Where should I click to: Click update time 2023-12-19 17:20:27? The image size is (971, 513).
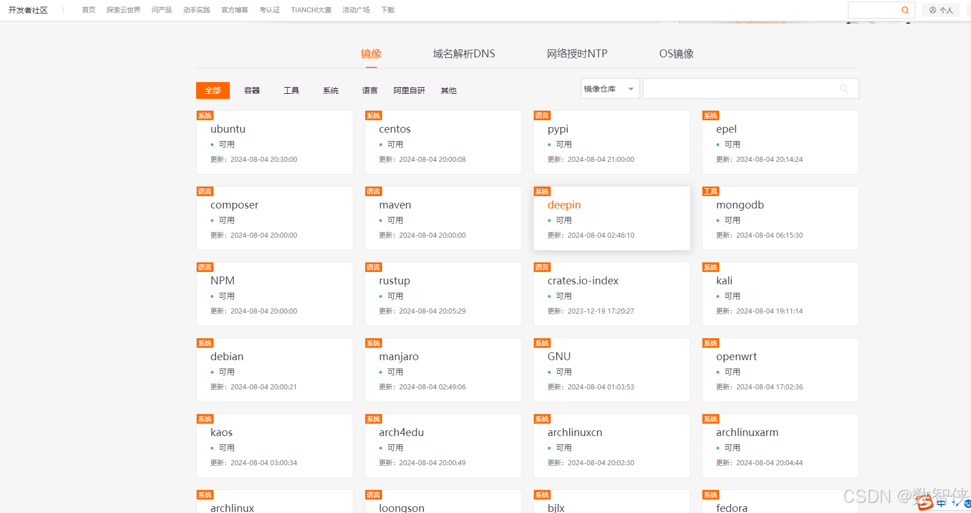click(601, 311)
